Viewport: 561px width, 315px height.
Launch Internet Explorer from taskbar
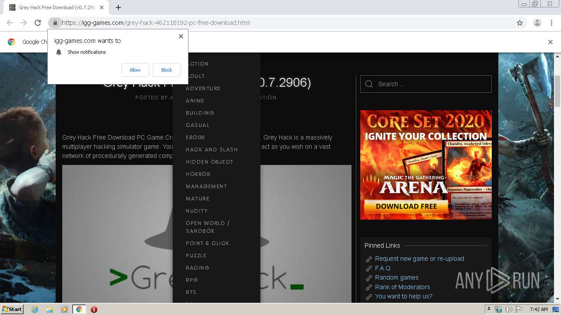(x=35, y=309)
